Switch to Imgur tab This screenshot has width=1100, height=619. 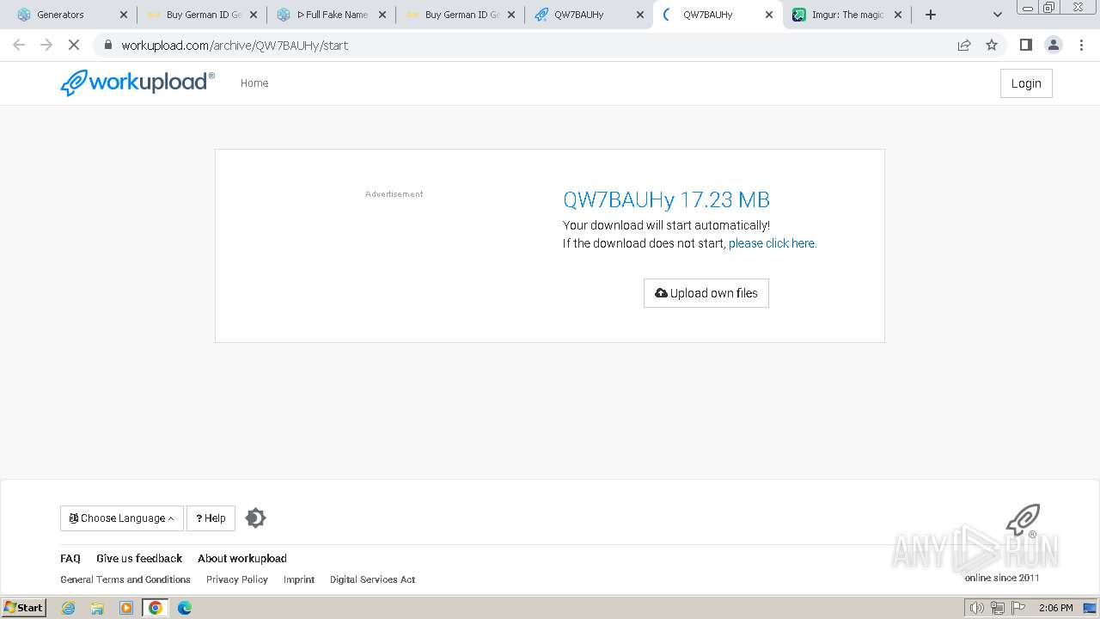pyautogui.click(x=848, y=15)
